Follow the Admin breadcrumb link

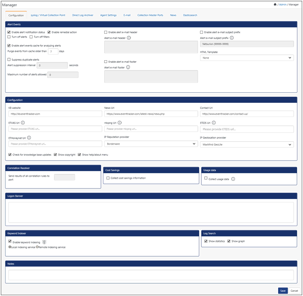click(x=283, y=5)
